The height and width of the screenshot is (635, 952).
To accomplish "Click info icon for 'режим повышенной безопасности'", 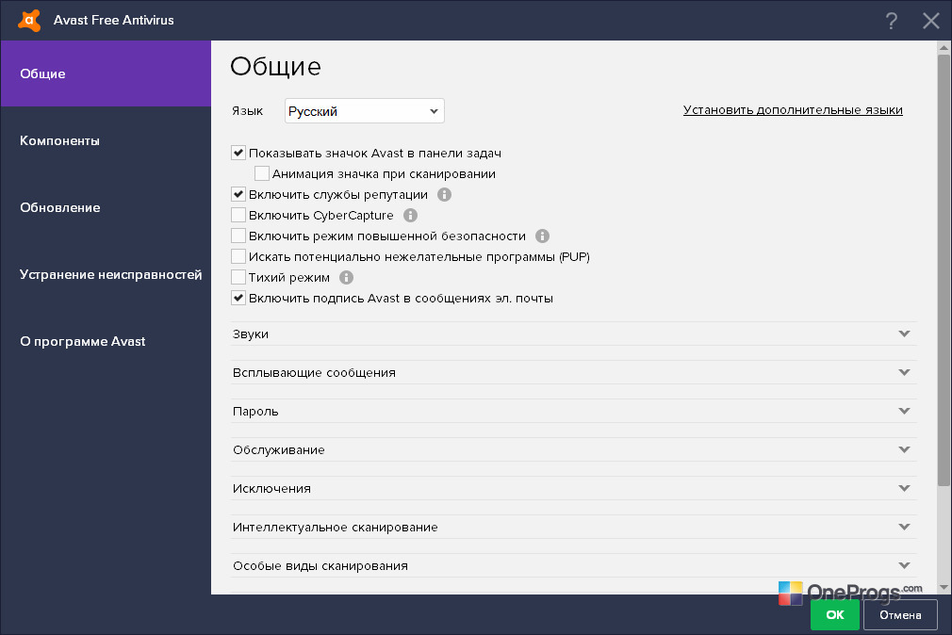I will (x=542, y=236).
